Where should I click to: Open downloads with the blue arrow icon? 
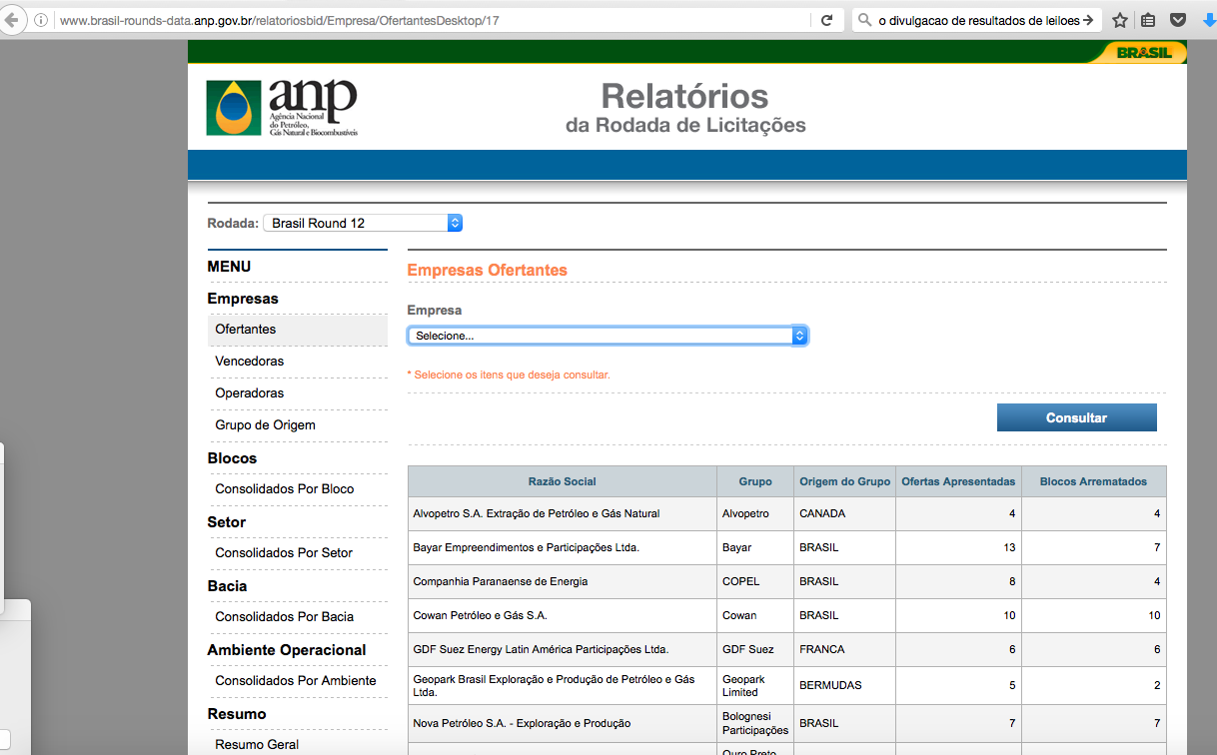tap(1208, 20)
